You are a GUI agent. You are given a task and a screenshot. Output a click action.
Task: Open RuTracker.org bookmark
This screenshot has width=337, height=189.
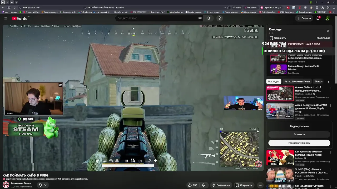[x=85, y=12]
